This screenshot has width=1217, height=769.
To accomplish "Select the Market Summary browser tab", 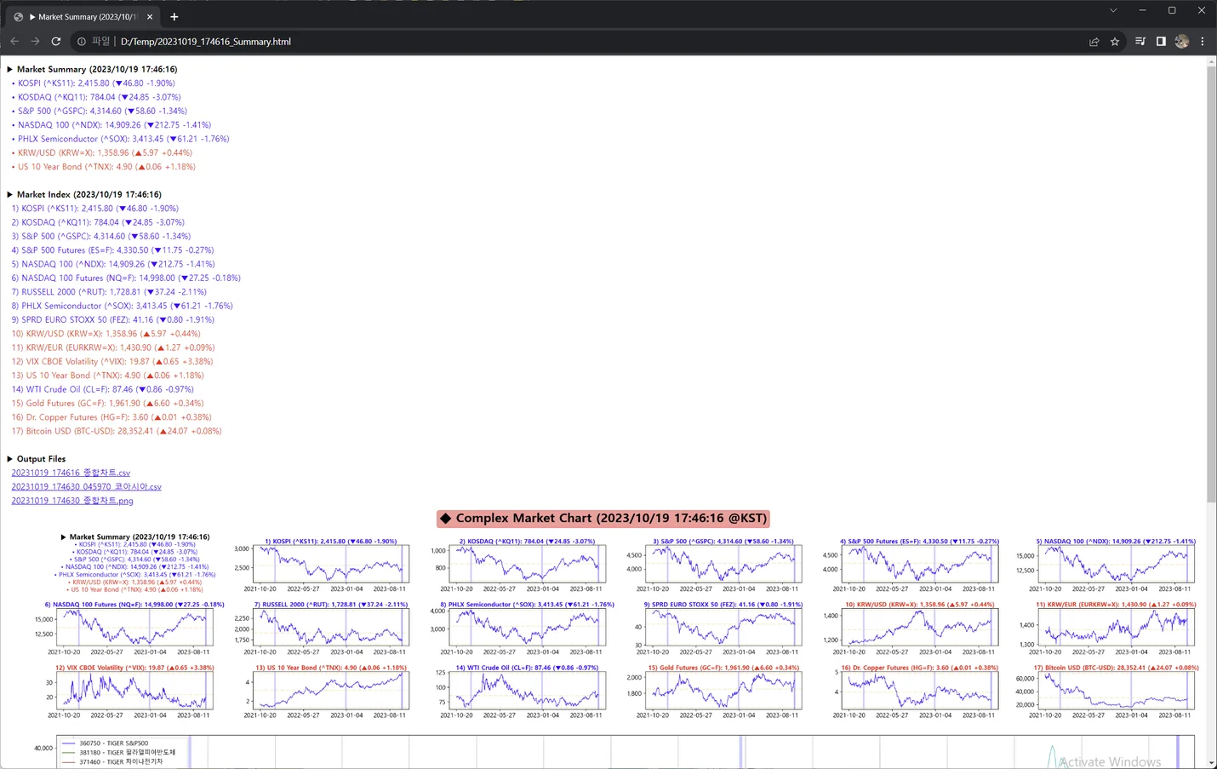I will click(83, 16).
